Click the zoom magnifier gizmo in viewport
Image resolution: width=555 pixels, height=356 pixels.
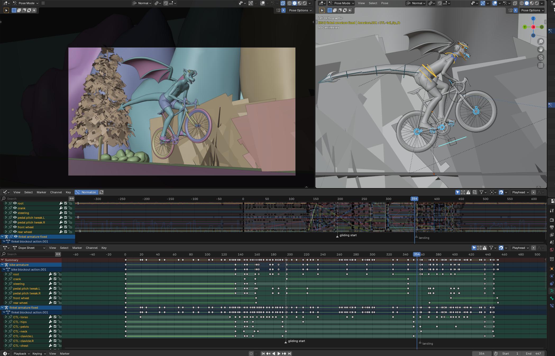tap(541, 42)
